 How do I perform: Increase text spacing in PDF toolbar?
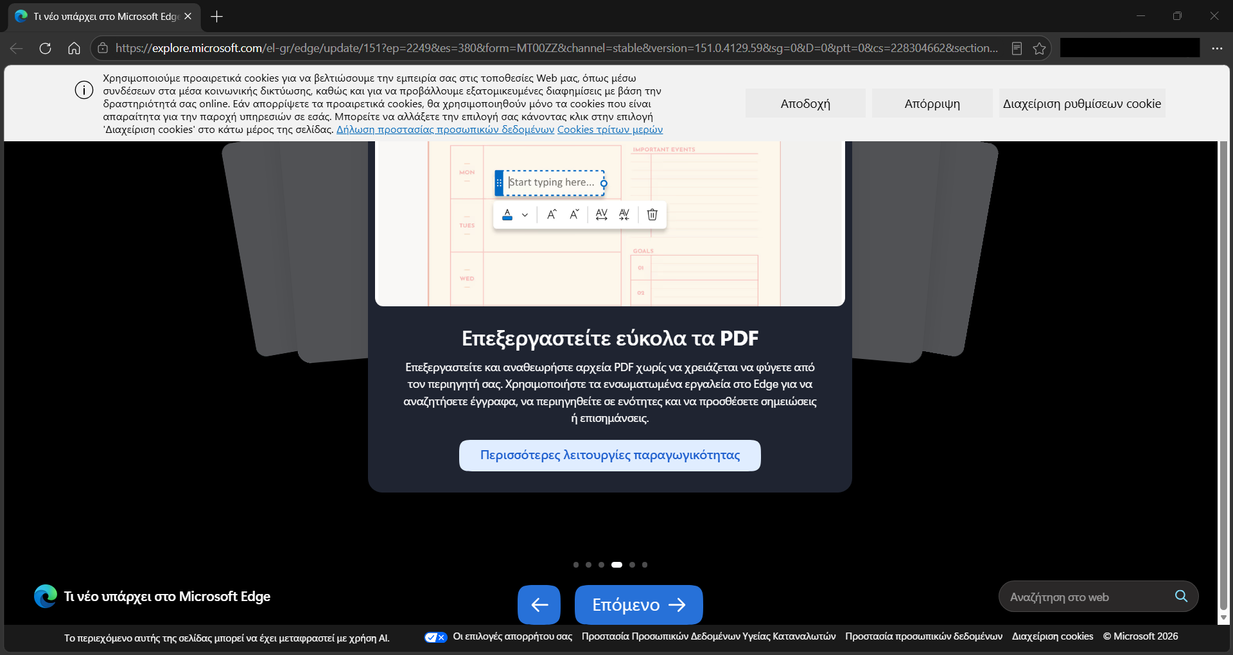(601, 214)
